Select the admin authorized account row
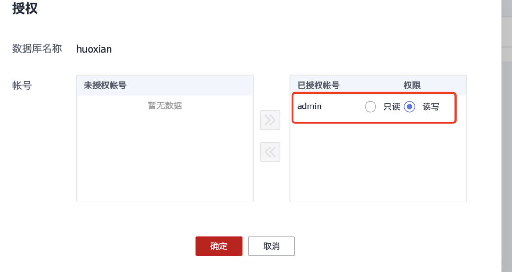Image resolution: width=512 pixels, height=272 pixels. 310,106
